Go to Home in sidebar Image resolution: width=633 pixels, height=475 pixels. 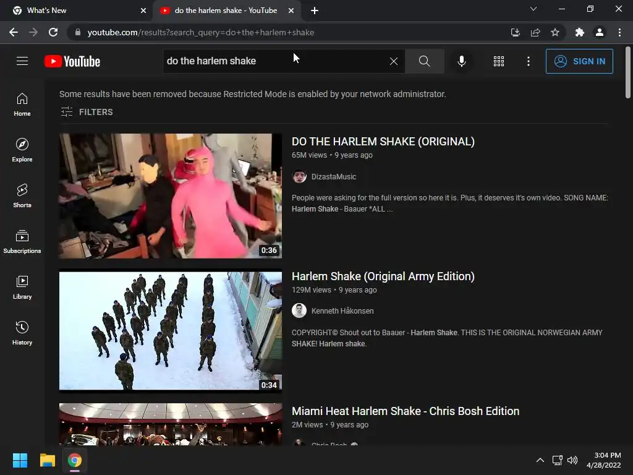22,104
